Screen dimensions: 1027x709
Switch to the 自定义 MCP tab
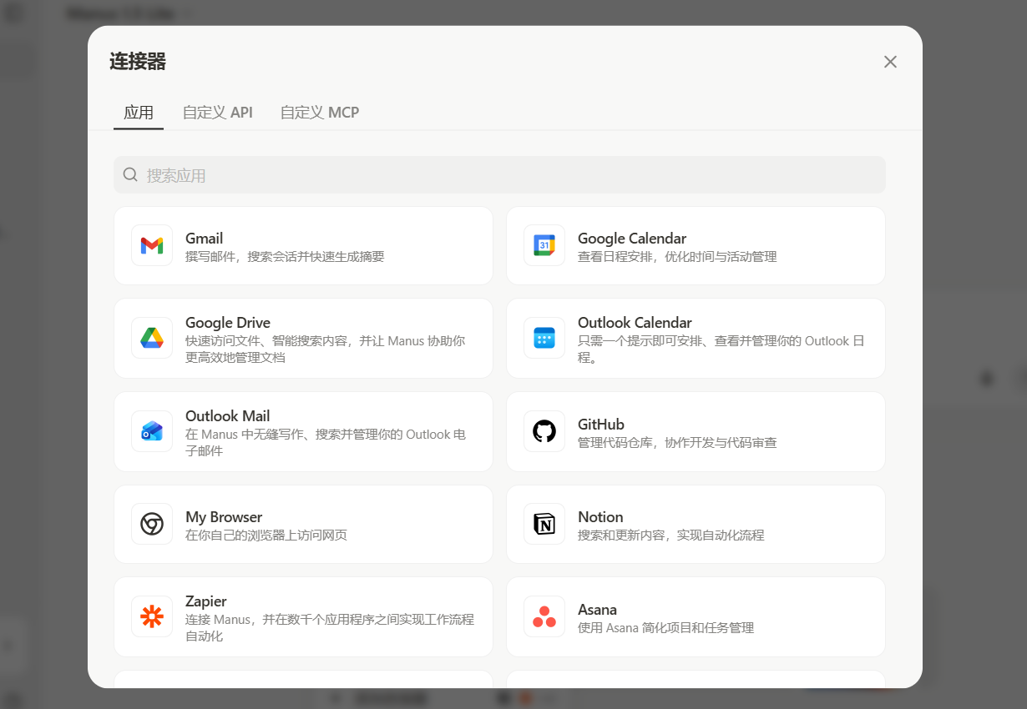click(x=320, y=112)
